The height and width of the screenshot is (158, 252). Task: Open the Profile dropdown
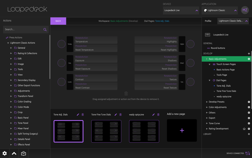[233, 21]
